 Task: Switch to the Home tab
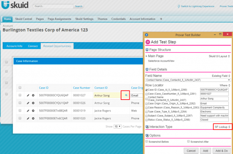(x=7, y=19)
